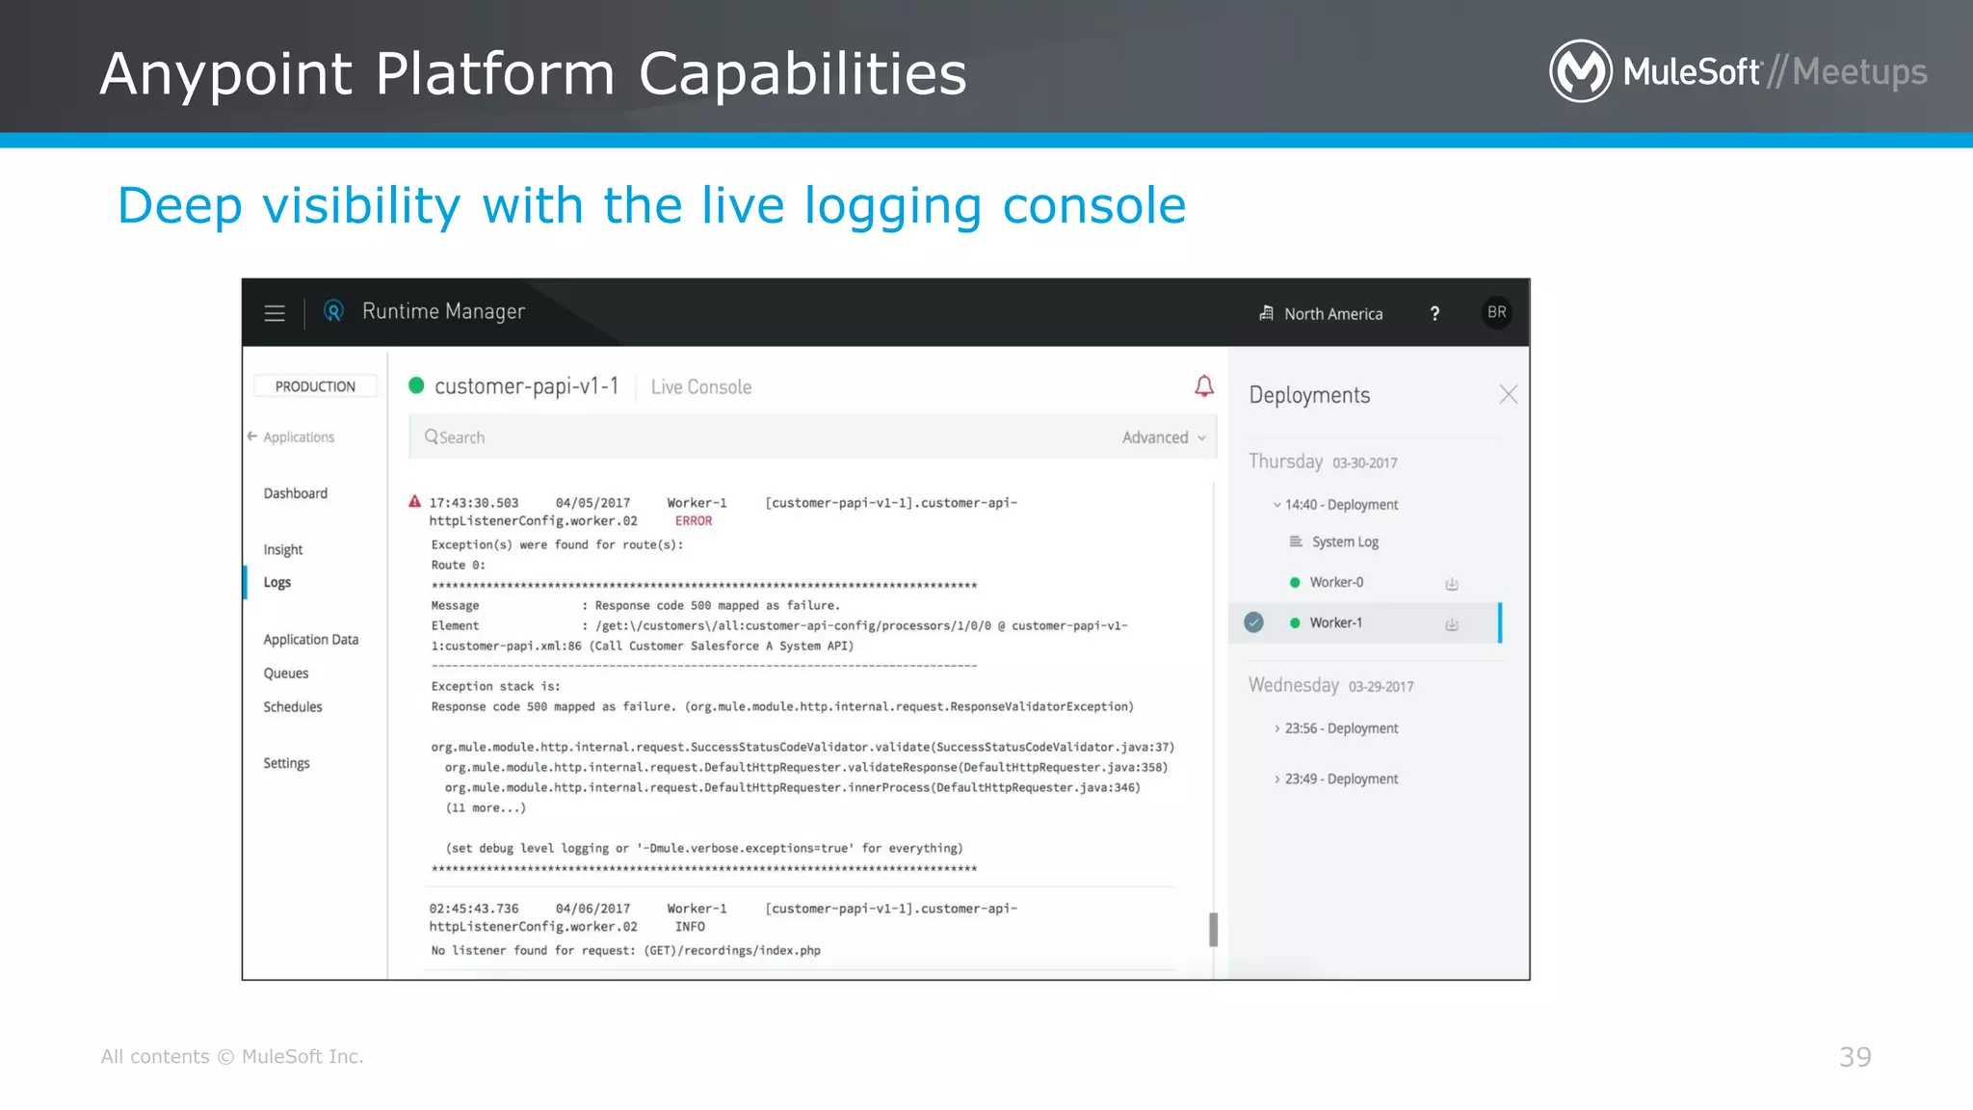Image resolution: width=1973 pixels, height=1110 pixels.
Task: Click the Wednesday 03-29-2017 date heading
Action: [x=1331, y=685]
